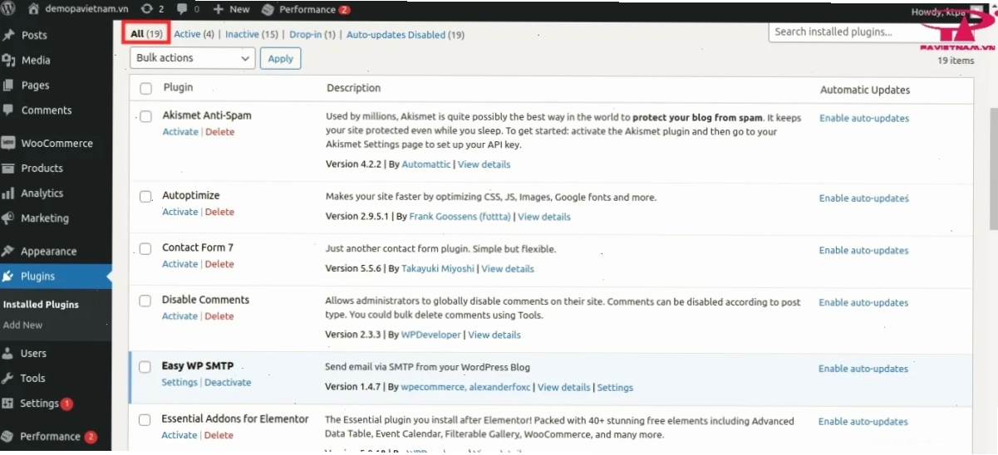Check the Essential Addons for Elementor checkbox

pyautogui.click(x=145, y=419)
